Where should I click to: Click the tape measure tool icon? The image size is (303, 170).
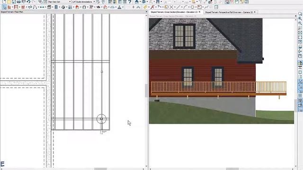point(145,8)
